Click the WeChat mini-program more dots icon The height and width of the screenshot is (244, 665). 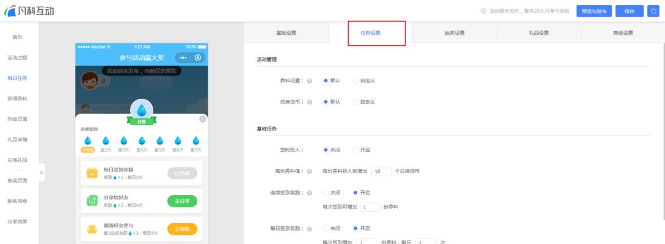(183, 57)
